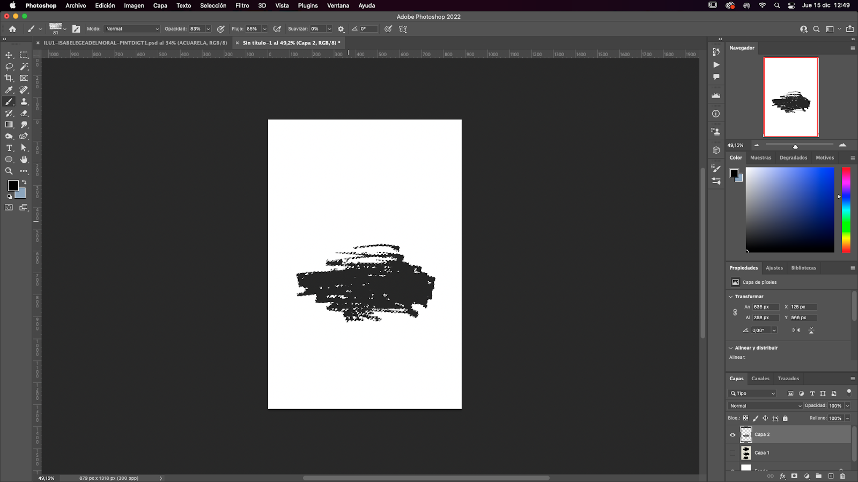The width and height of the screenshot is (858, 482).
Task: Swap foreground and background colors
Action: (24, 183)
